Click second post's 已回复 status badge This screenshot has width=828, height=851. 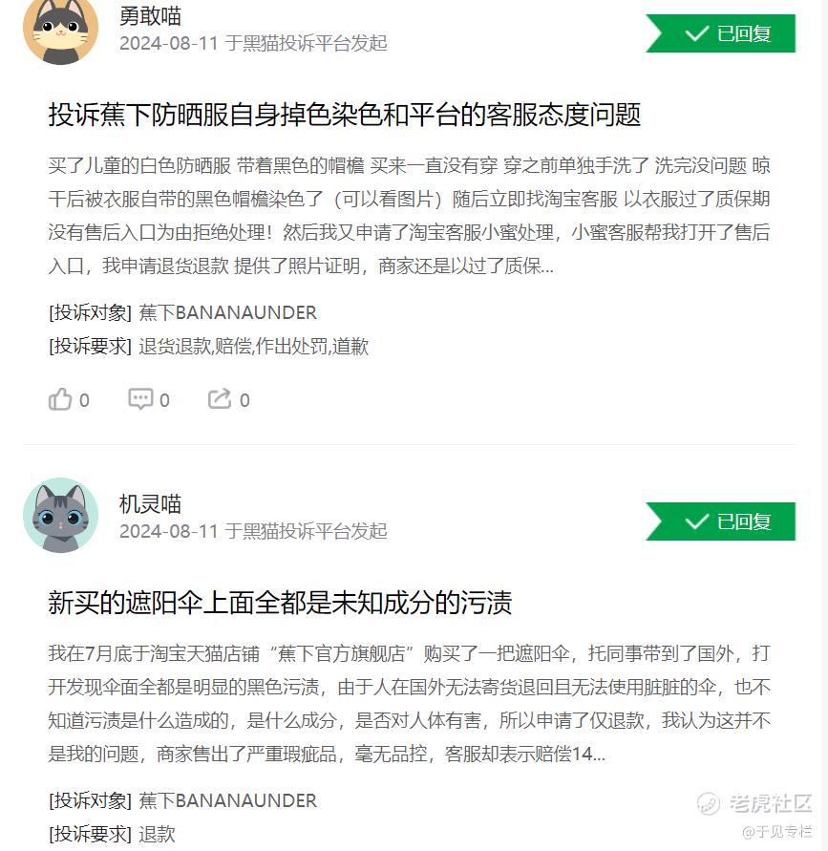(721, 521)
